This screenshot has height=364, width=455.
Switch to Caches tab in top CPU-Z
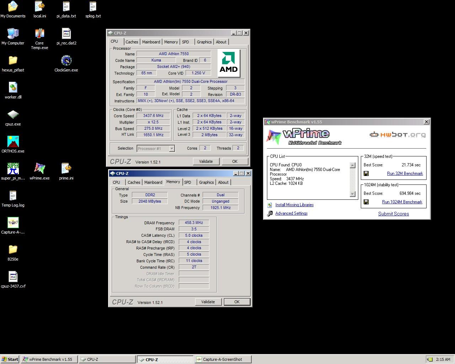(132, 42)
